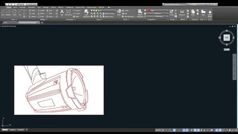Click Match Layer button
The height and width of the screenshot is (134, 238).
click(108, 16)
